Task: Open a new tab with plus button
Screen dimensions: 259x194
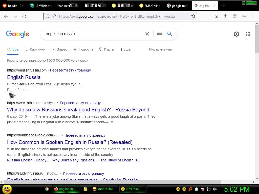Action: click(224, 6)
